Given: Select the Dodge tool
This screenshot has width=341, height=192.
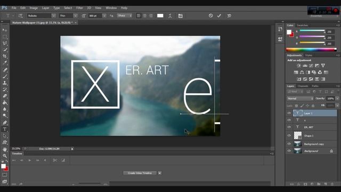Looking at the screenshot, I should pyautogui.click(x=5, y=116).
